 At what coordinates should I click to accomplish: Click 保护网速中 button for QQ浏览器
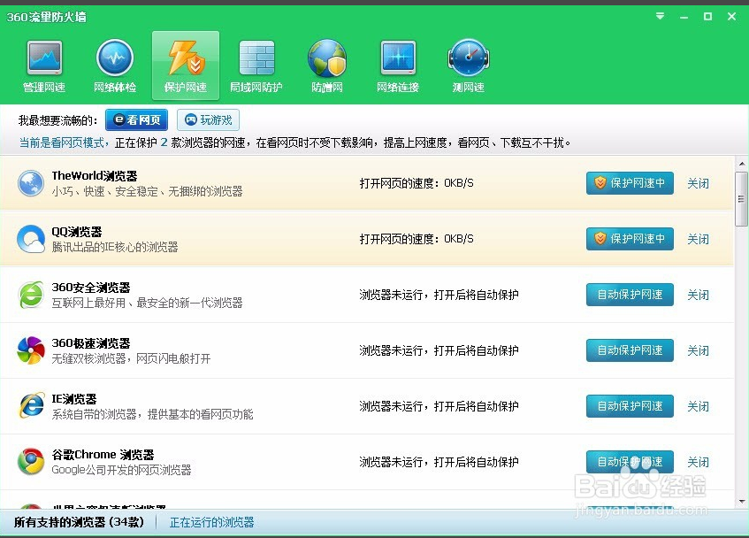630,238
